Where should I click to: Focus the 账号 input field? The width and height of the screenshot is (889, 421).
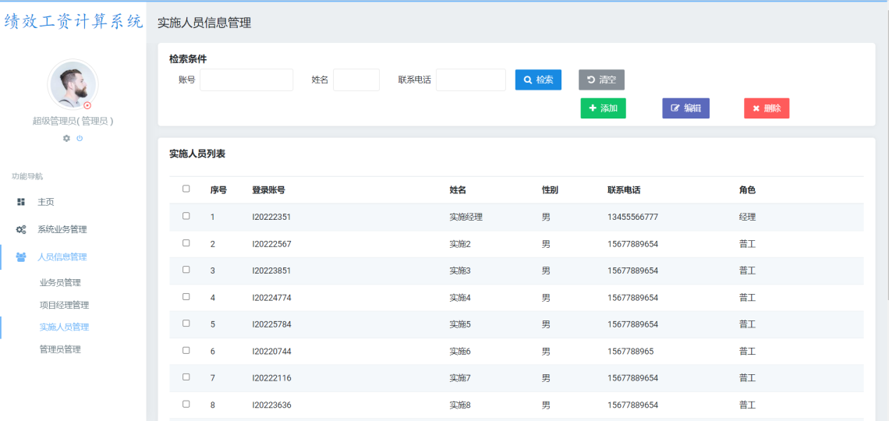click(x=246, y=80)
